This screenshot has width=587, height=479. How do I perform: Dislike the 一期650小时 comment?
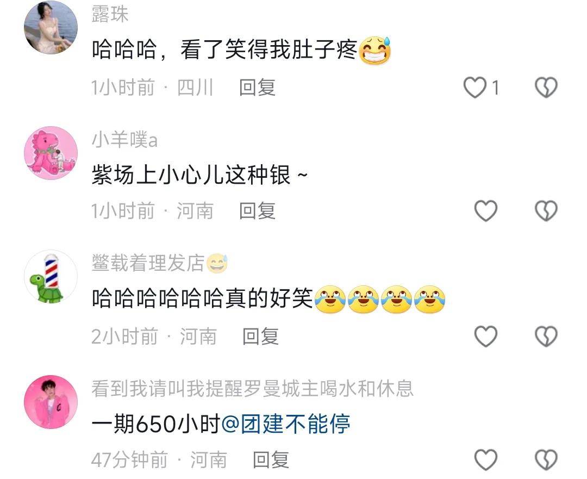pyautogui.click(x=546, y=459)
